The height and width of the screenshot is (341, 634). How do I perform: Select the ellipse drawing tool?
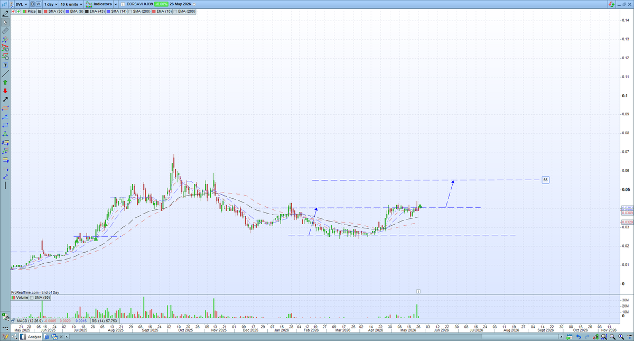pos(5,108)
